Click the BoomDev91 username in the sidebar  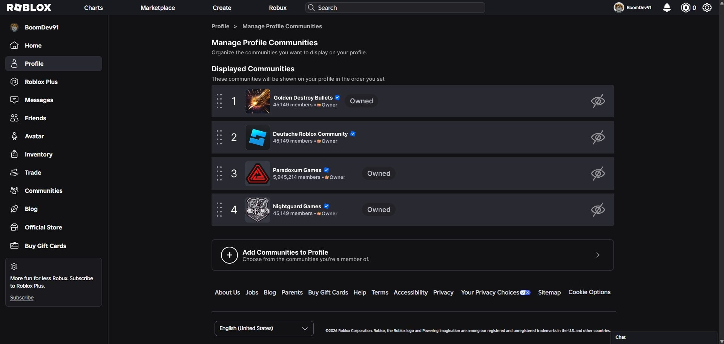pyautogui.click(x=41, y=27)
